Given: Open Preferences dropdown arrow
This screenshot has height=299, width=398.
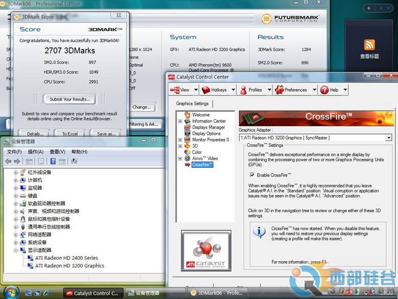Looking at the screenshot, I should [x=314, y=90].
